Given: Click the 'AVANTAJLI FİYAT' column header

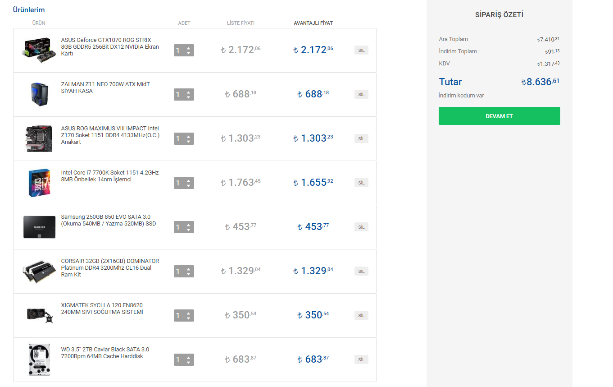Looking at the screenshot, I should [313, 23].
